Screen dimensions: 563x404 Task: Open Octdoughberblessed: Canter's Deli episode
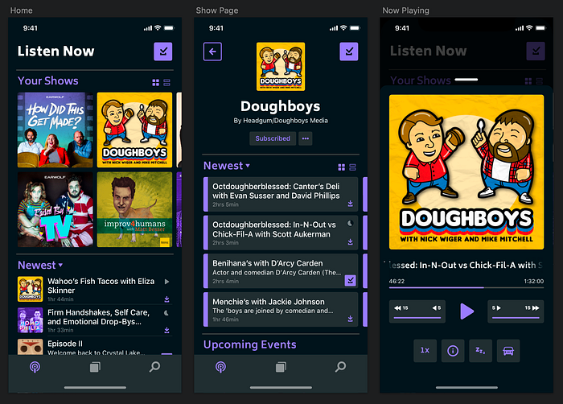coord(281,194)
